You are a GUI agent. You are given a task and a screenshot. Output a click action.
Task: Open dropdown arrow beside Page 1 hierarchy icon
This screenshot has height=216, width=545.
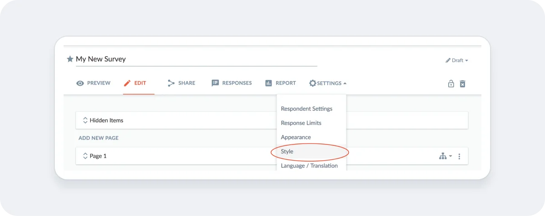pyautogui.click(x=451, y=156)
